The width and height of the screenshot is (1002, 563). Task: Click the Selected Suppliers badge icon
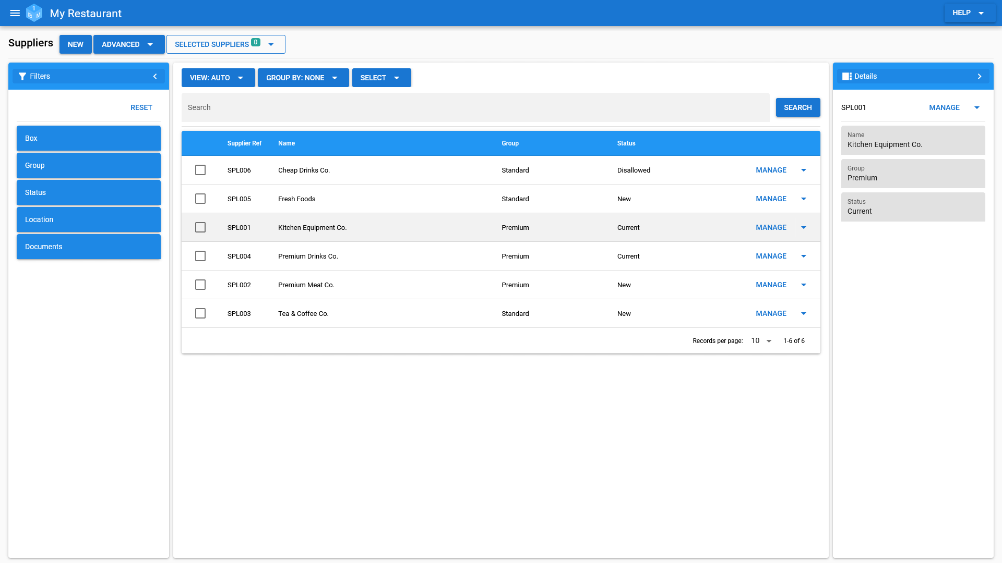click(256, 43)
